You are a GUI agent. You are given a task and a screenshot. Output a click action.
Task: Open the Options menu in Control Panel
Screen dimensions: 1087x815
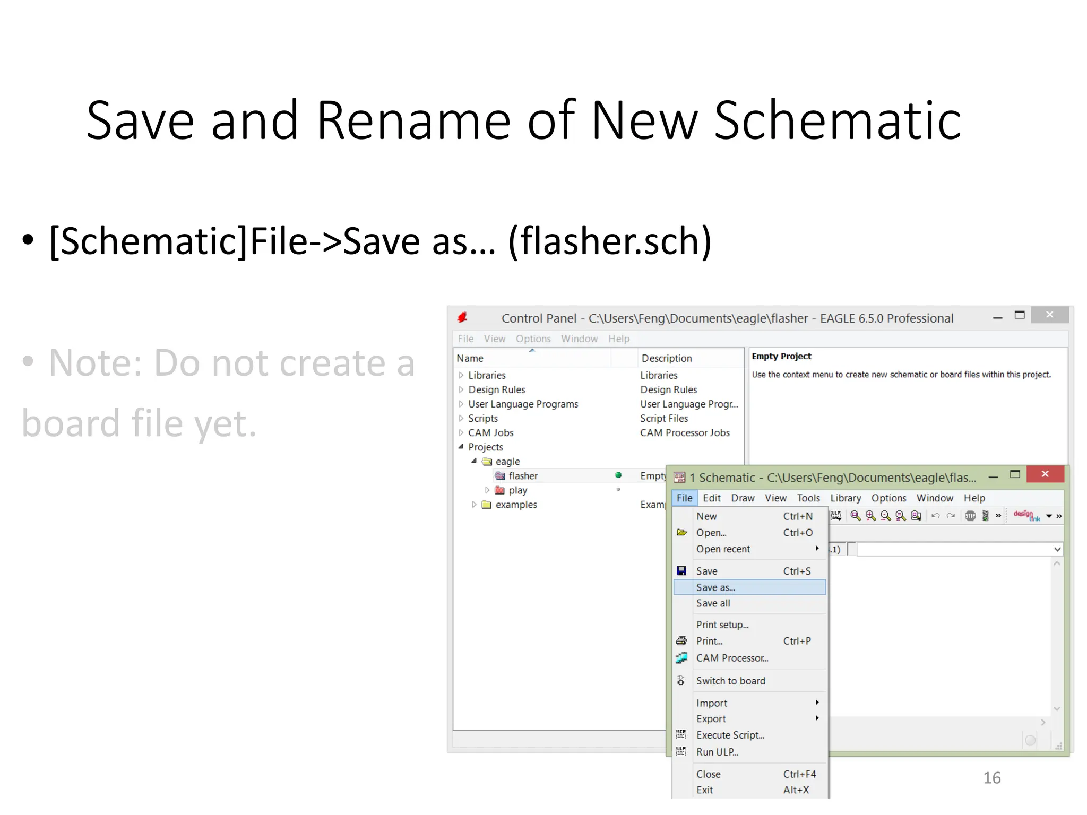(533, 339)
